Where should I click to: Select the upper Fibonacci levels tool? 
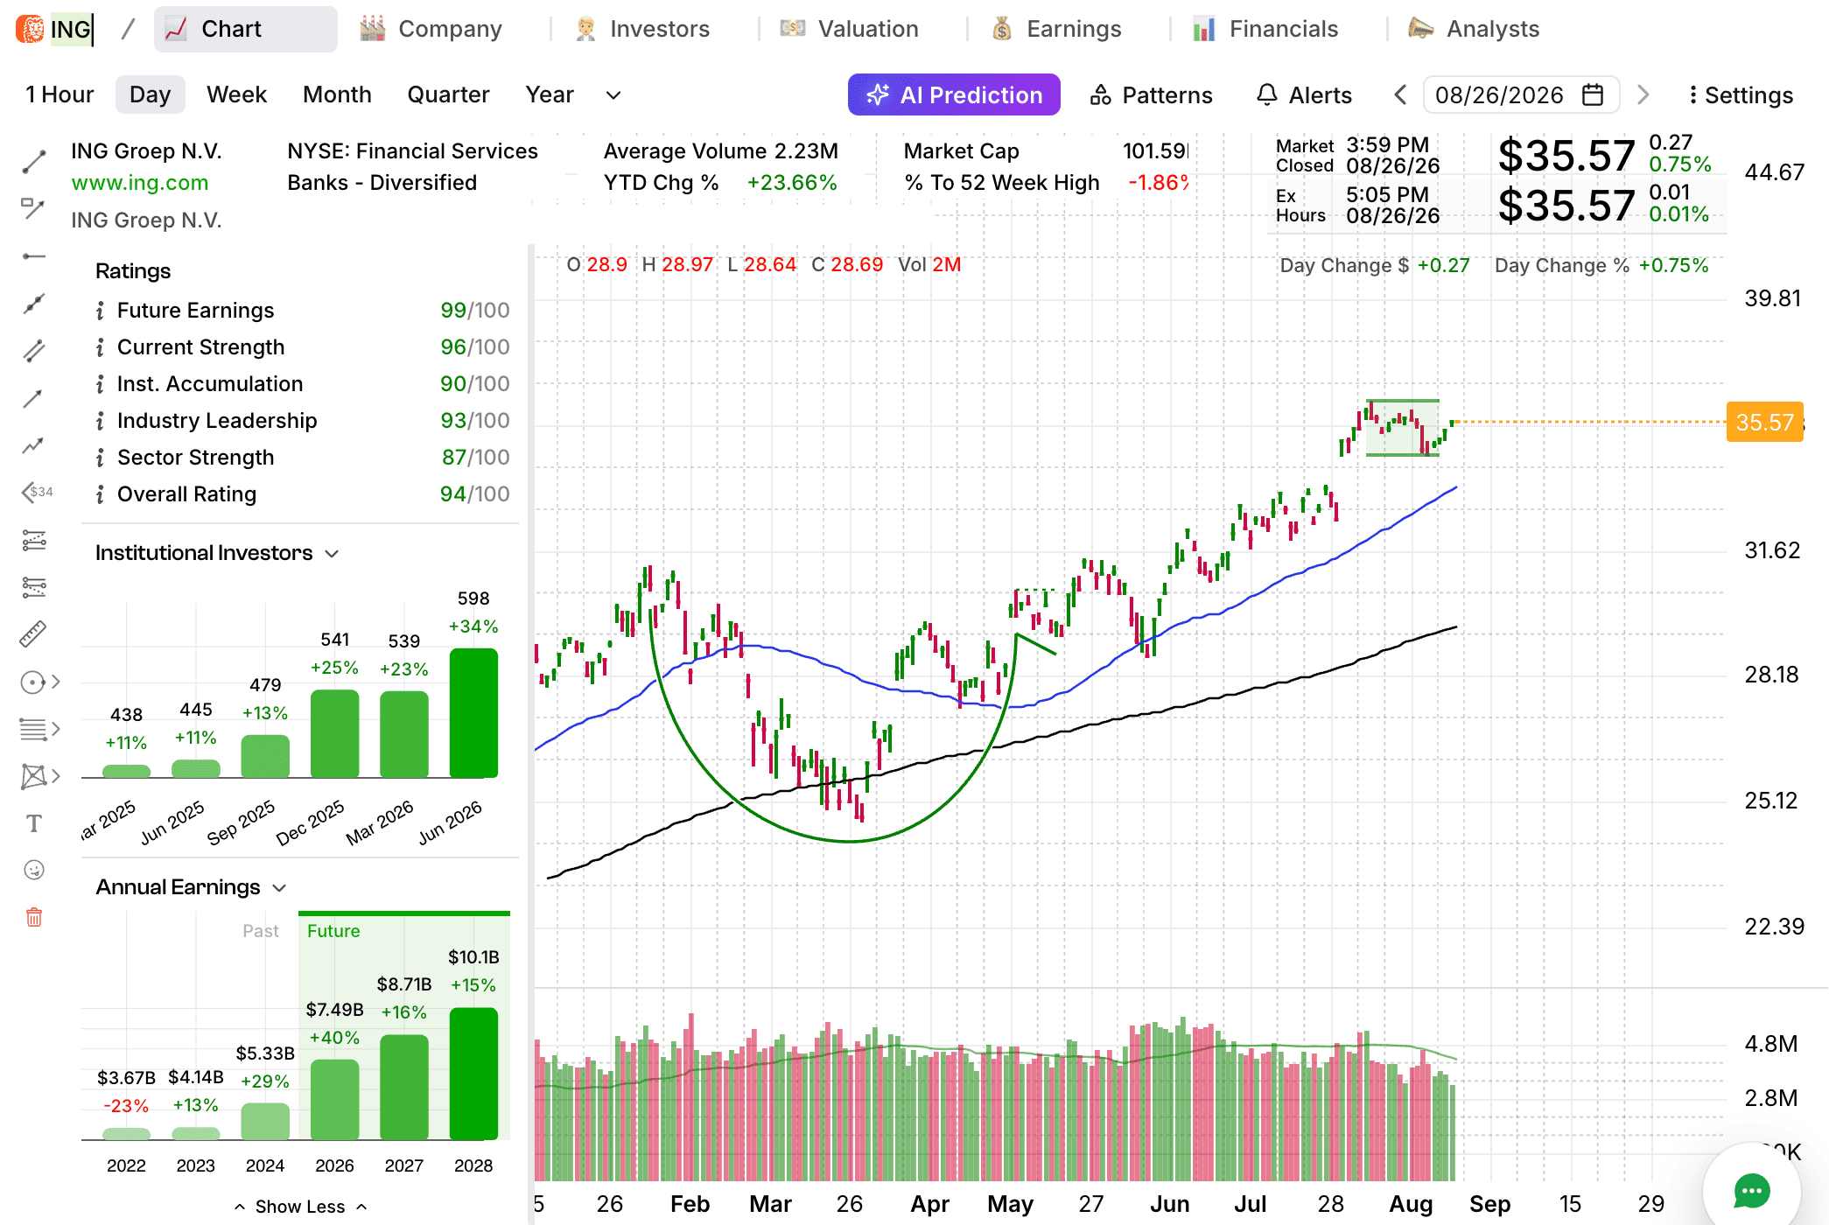(x=33, y=540)
